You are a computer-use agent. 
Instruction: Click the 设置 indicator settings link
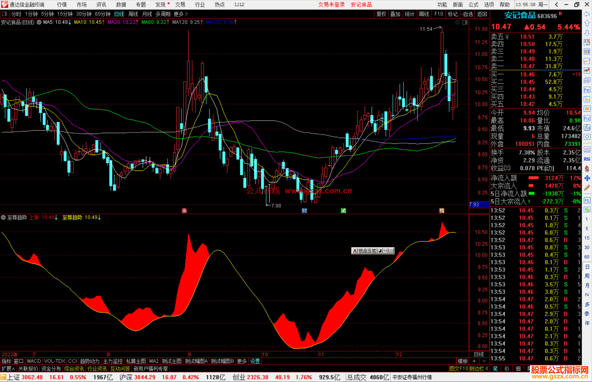[255, 361]
